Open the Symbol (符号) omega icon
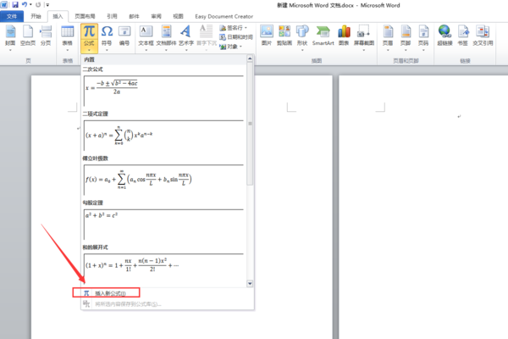This screenshot has height=339, width=508. 107,31
